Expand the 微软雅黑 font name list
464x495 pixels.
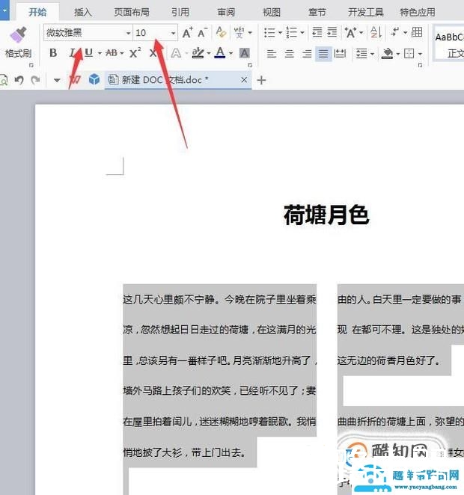(128, 33)
